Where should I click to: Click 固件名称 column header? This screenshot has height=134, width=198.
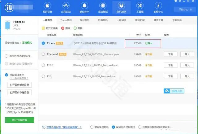pos(78,35)
